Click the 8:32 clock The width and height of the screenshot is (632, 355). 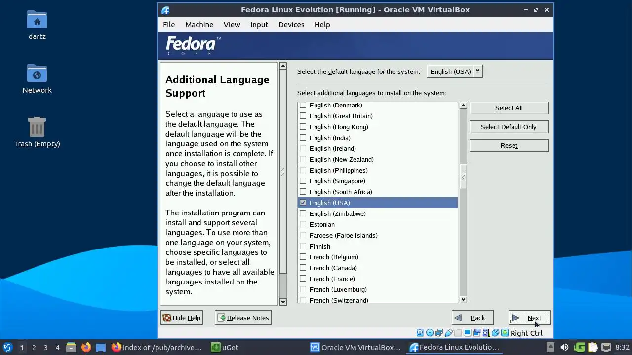point(622,347)
